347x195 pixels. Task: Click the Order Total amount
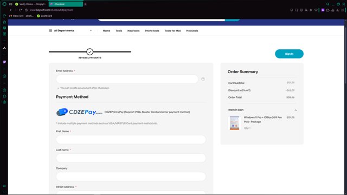pyautogui.click(x=290, y=97)
